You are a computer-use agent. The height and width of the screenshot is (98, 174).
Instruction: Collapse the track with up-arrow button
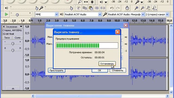tap(13, 88)
